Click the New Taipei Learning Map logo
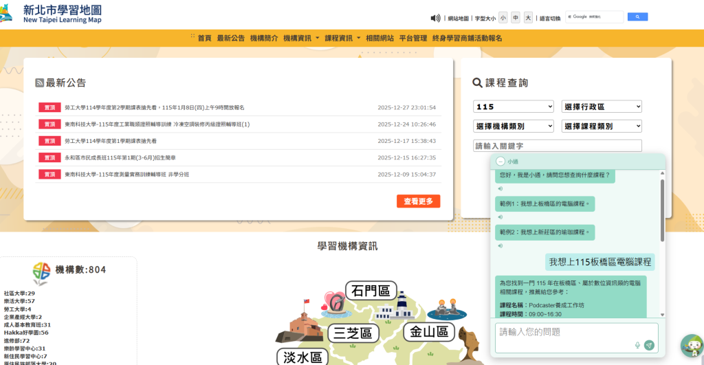Screen dimensions: 704x365 (52, 13)
